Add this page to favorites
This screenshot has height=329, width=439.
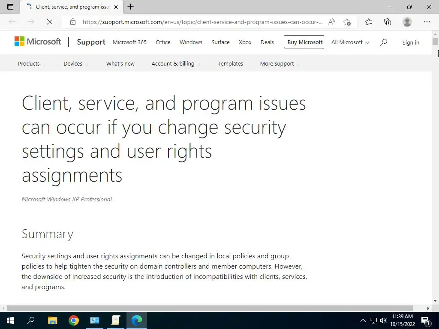point(347,22)
